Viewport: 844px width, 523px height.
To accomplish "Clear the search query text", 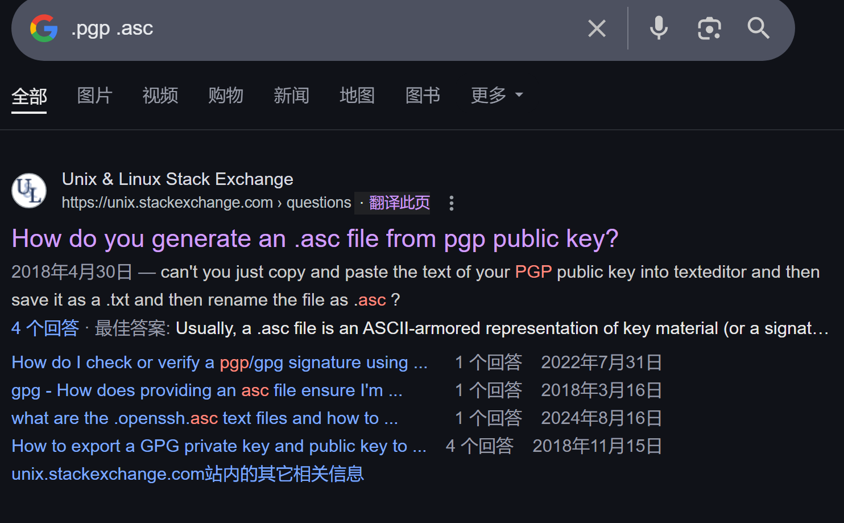I will [x=597, y=28].
